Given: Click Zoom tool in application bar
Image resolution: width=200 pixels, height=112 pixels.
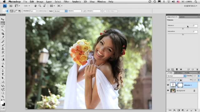Looking at the screenshot, I should (40, 6).
